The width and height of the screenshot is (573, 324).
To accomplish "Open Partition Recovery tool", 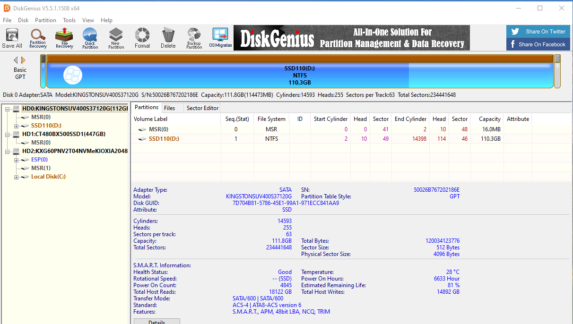I will (x=38, y=38).
